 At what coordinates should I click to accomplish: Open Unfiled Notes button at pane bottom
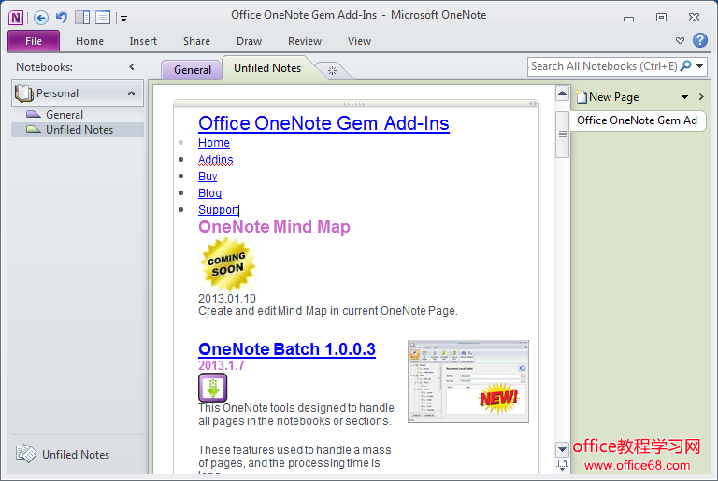[64, 455]
